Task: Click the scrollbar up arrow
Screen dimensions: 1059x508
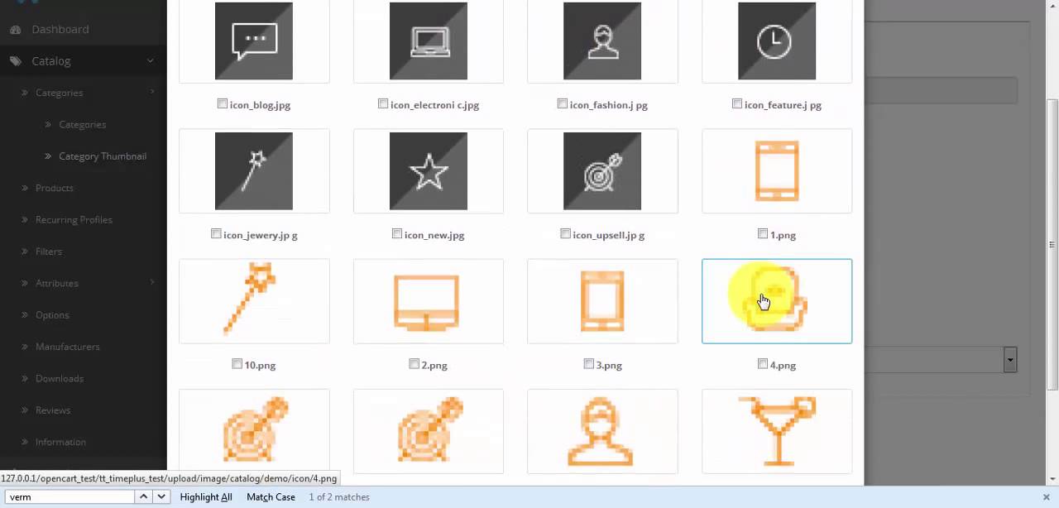Action: point(1052,5)
